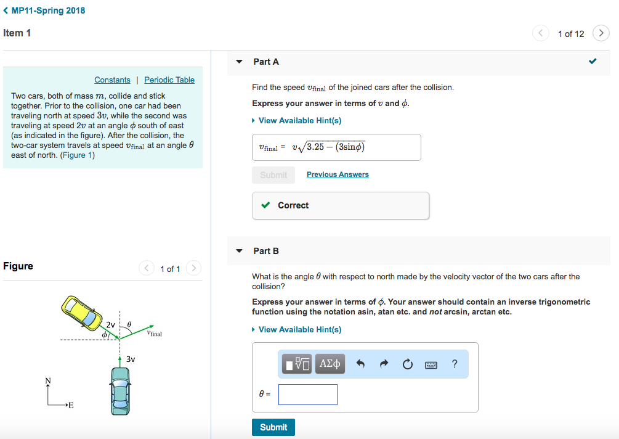Open the Greek letters ΑΣφ symbol menu
This screenshot has width=619, height=439.
(330, 364)
